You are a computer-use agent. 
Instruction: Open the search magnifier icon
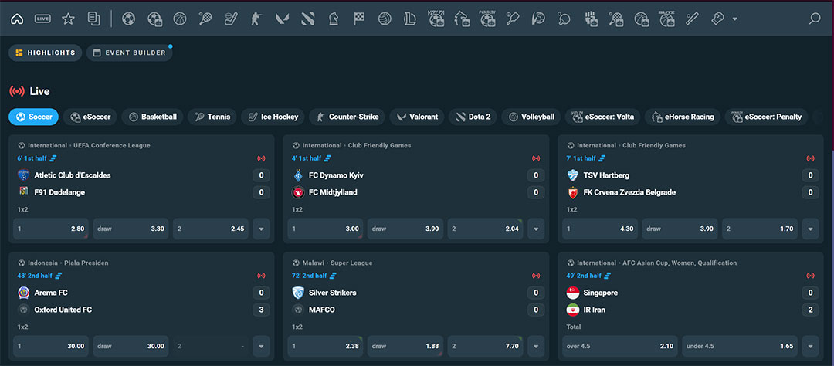click(815, 19)
